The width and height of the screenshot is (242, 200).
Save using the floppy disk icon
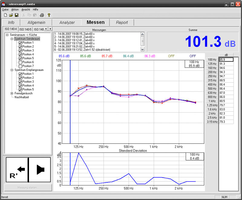[17, 15]
